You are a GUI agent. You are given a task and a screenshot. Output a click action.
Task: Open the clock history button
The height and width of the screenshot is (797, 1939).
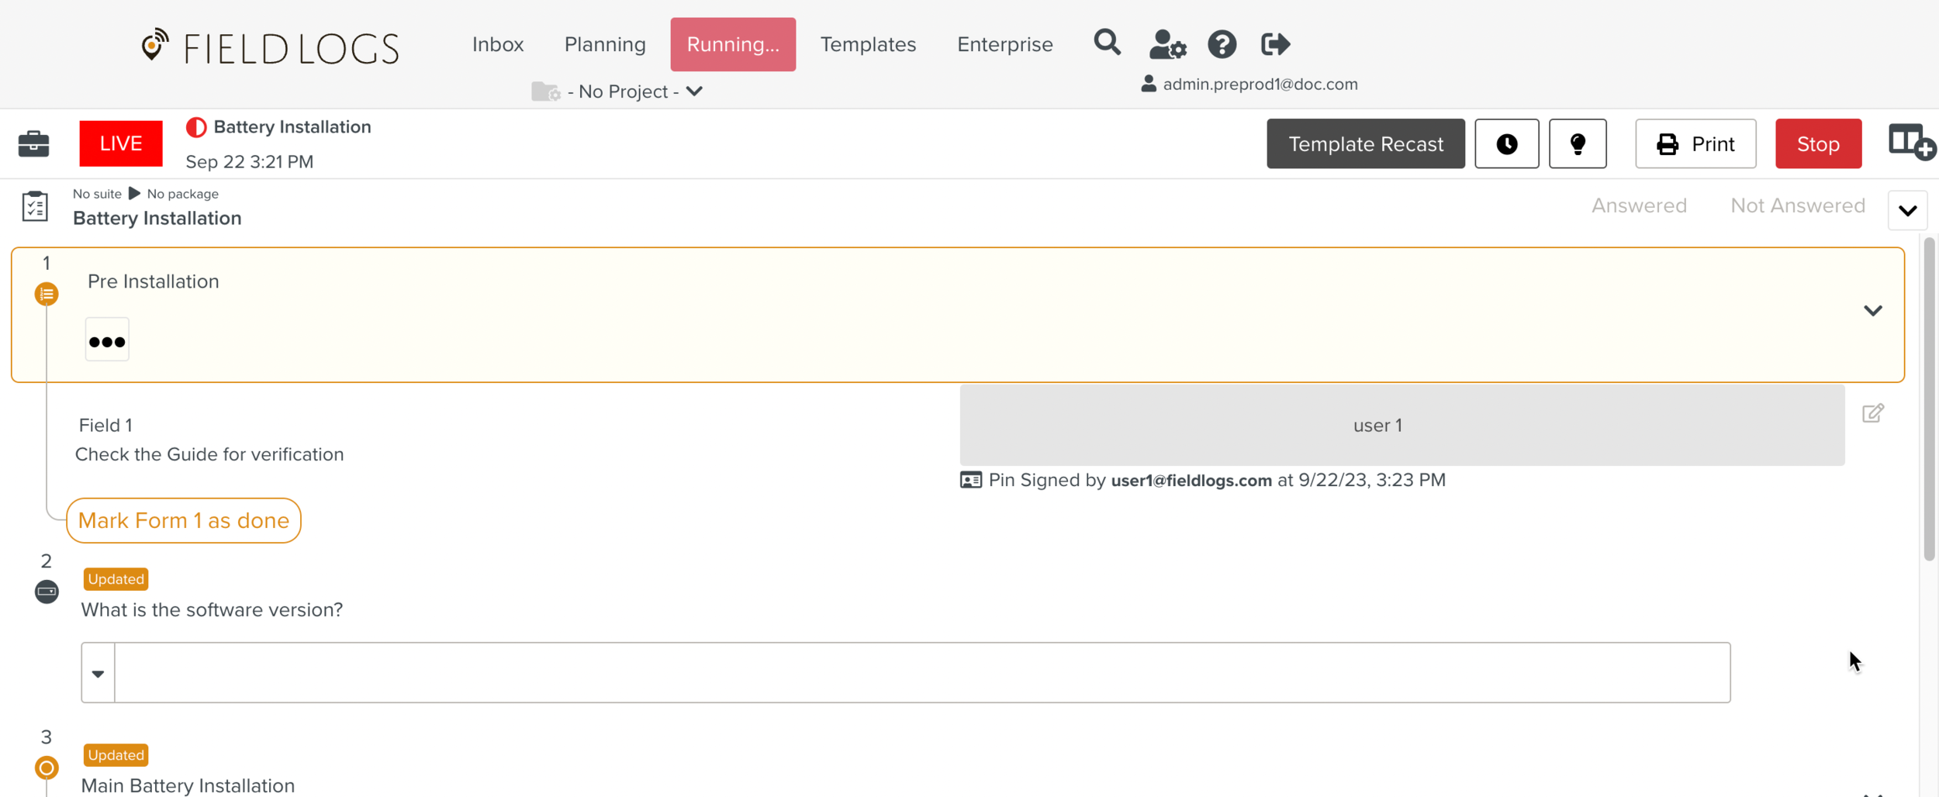pos(1506,143)
